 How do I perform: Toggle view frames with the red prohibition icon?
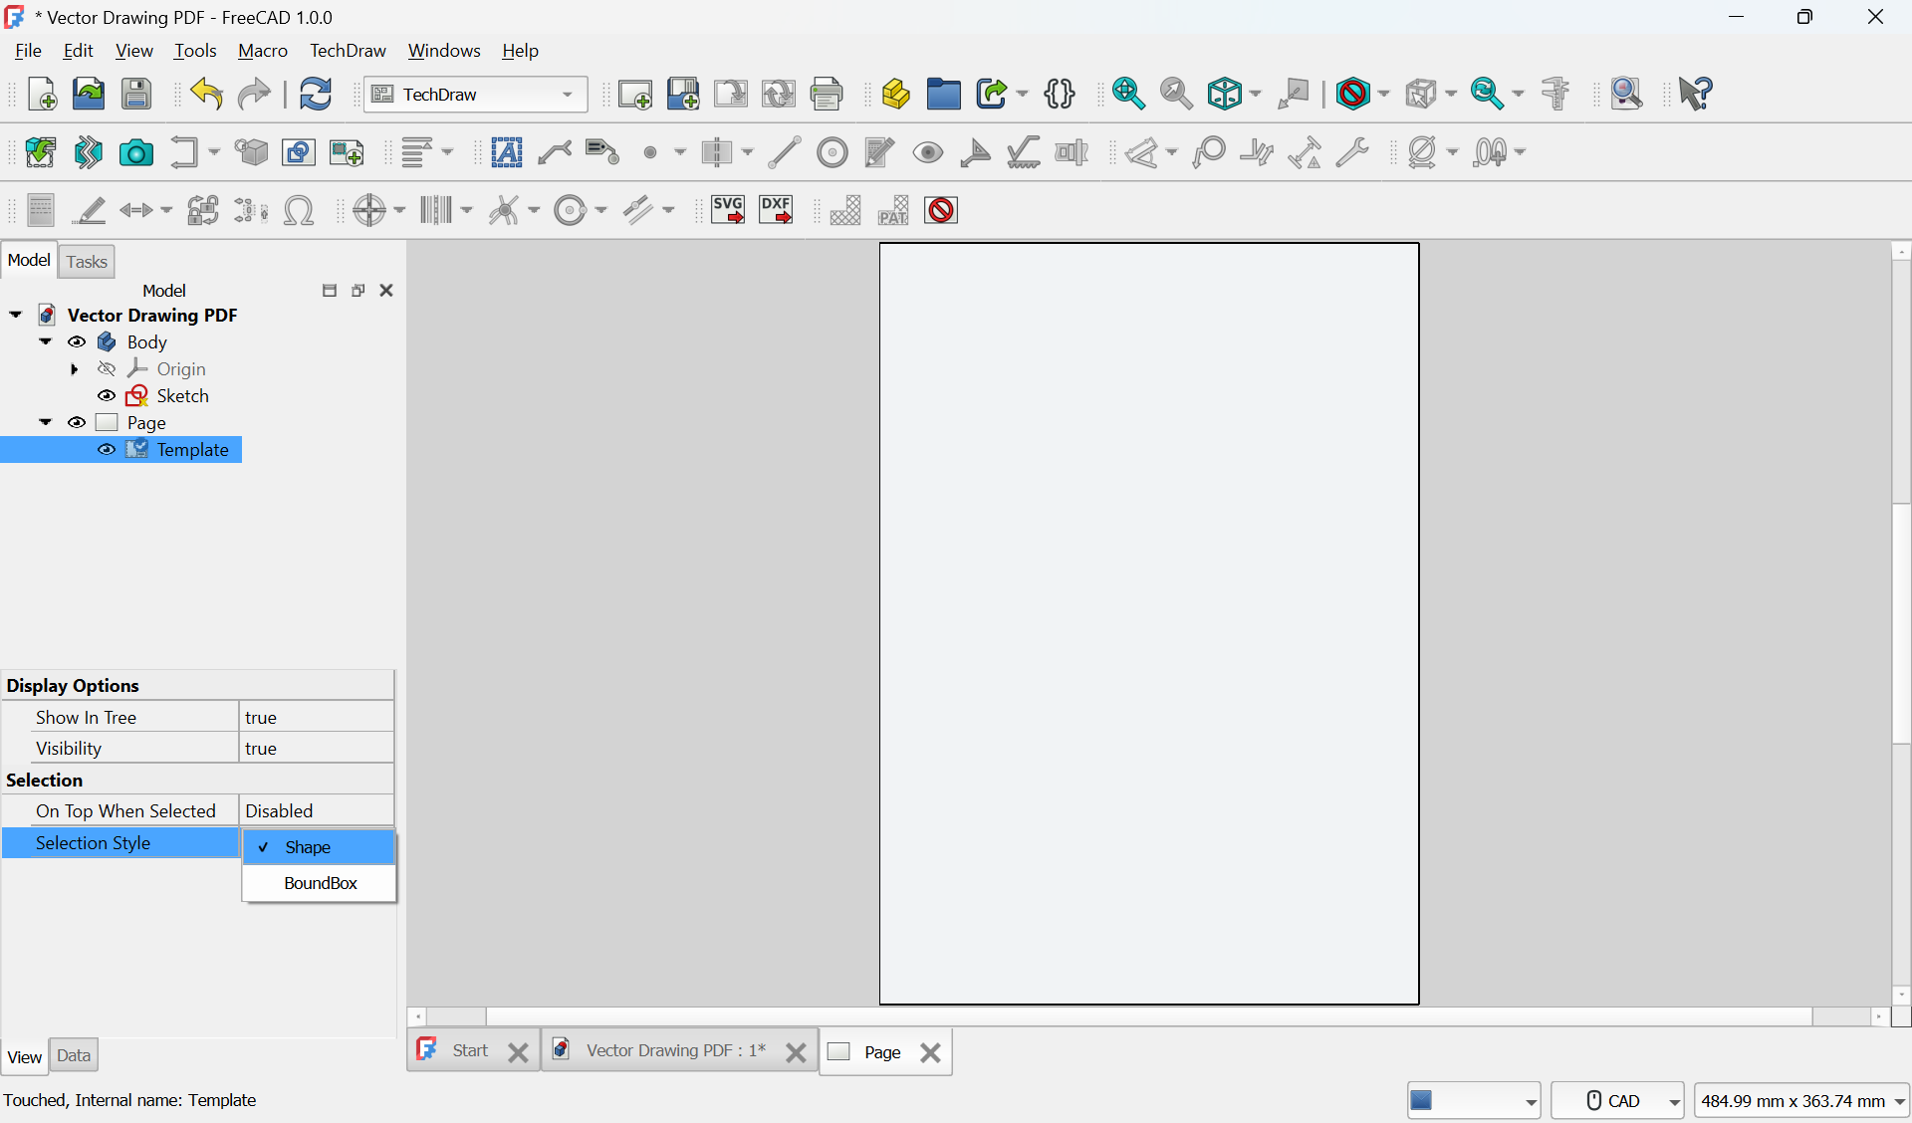(940, 210)
